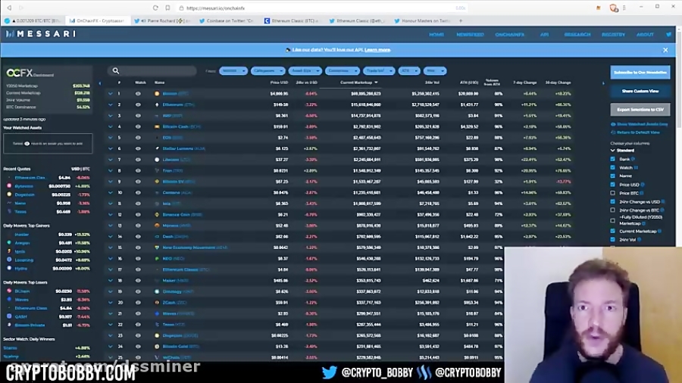
Task: Toggle watch eye for Bitcoin row
Action: coord(138,93)
